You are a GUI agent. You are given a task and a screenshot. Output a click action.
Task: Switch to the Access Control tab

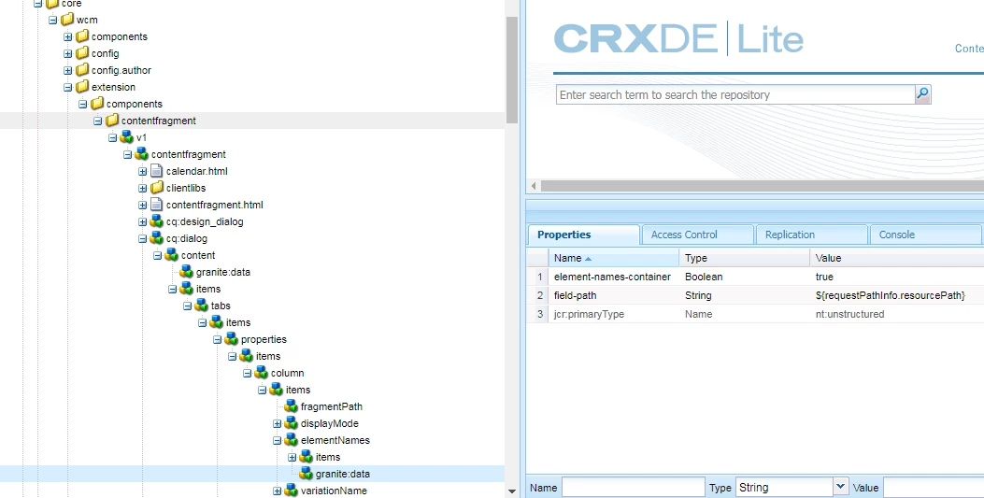click(x=697, y=235)
